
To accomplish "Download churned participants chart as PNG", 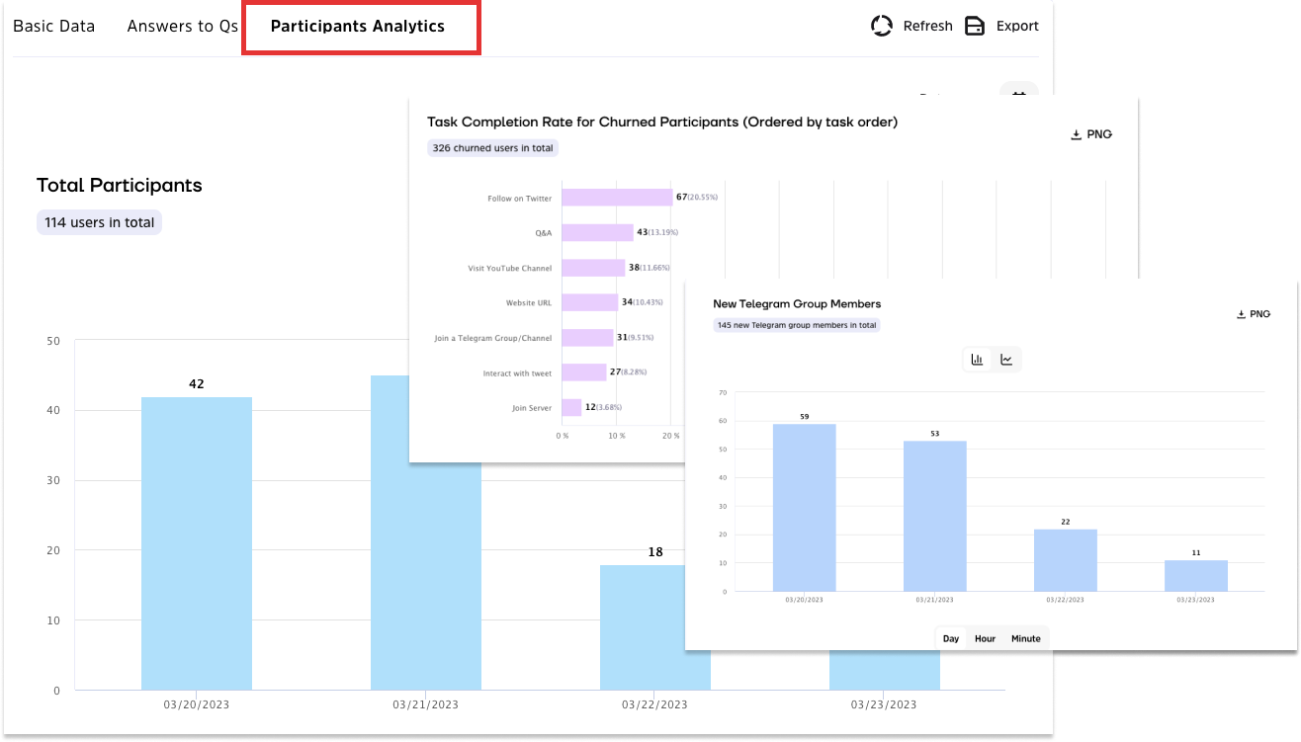I will tap(1091, 134).
